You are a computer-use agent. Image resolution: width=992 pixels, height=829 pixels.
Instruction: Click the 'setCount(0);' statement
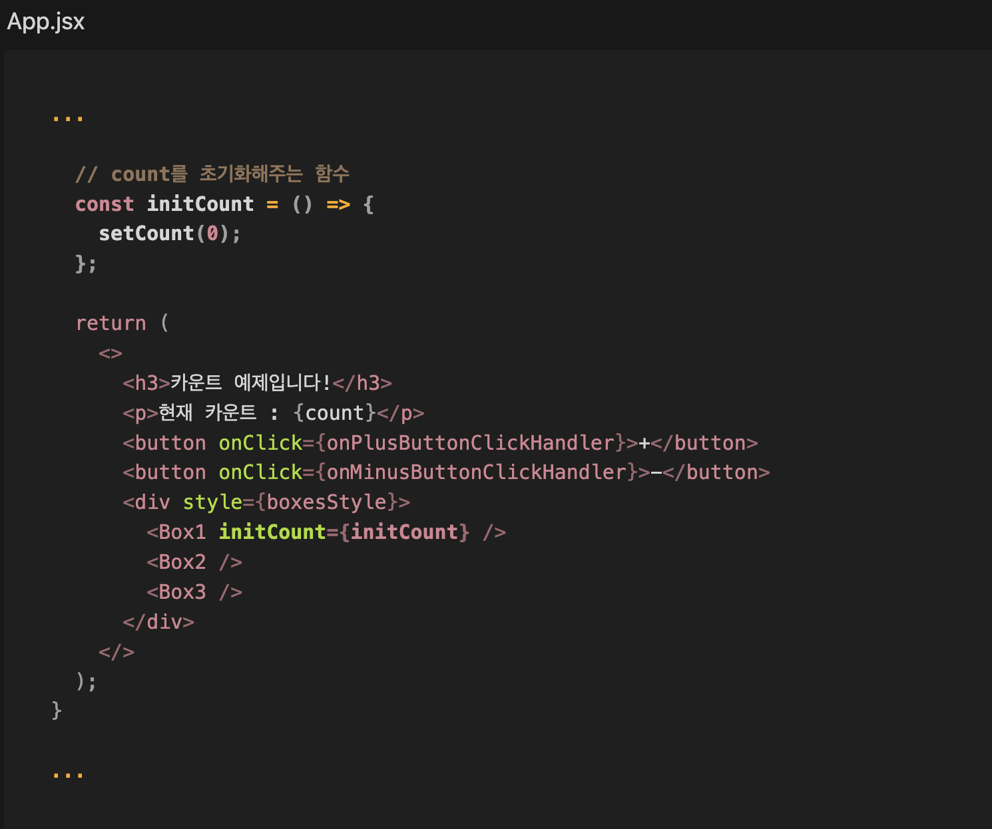[170, 234]
